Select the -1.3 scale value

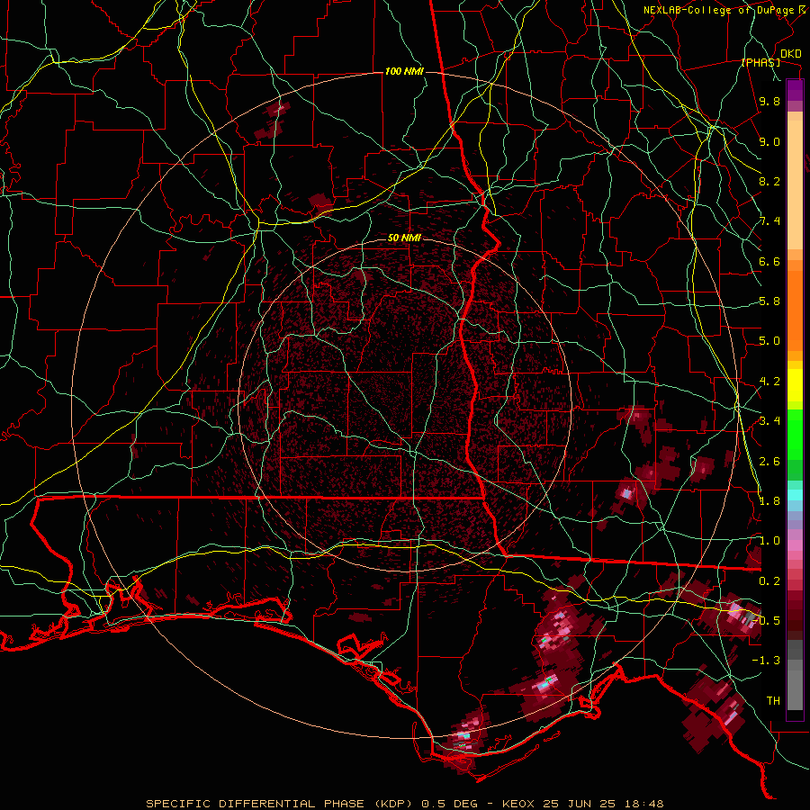pyautogui.click(x=767, y=661)
